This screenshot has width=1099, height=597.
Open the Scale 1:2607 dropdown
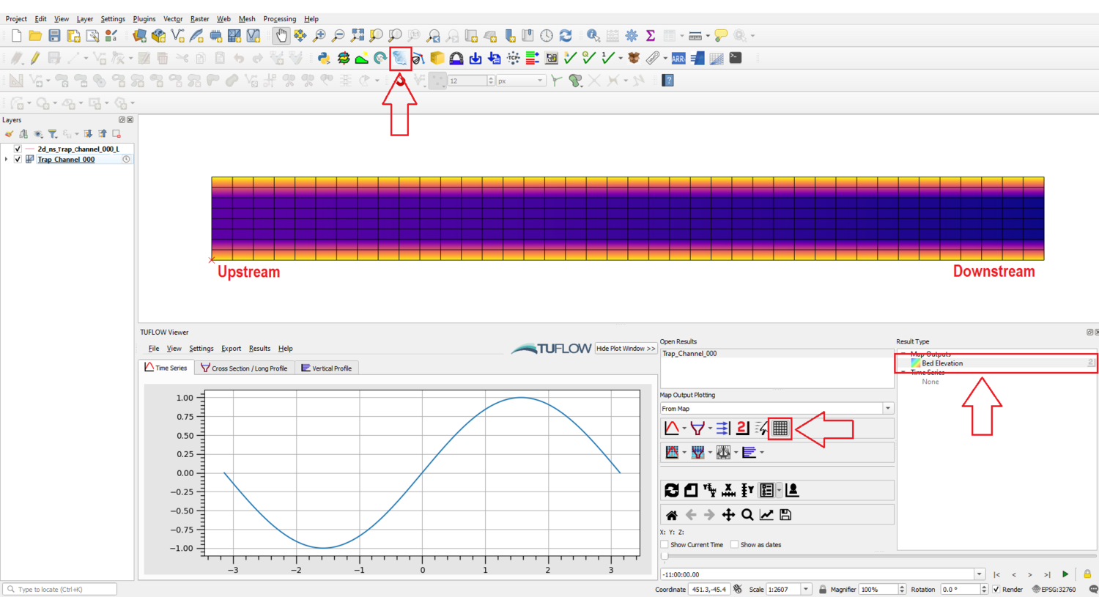tap(804, 589)
